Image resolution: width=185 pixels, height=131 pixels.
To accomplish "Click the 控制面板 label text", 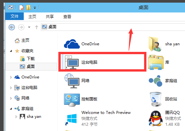I will [89, 99].
